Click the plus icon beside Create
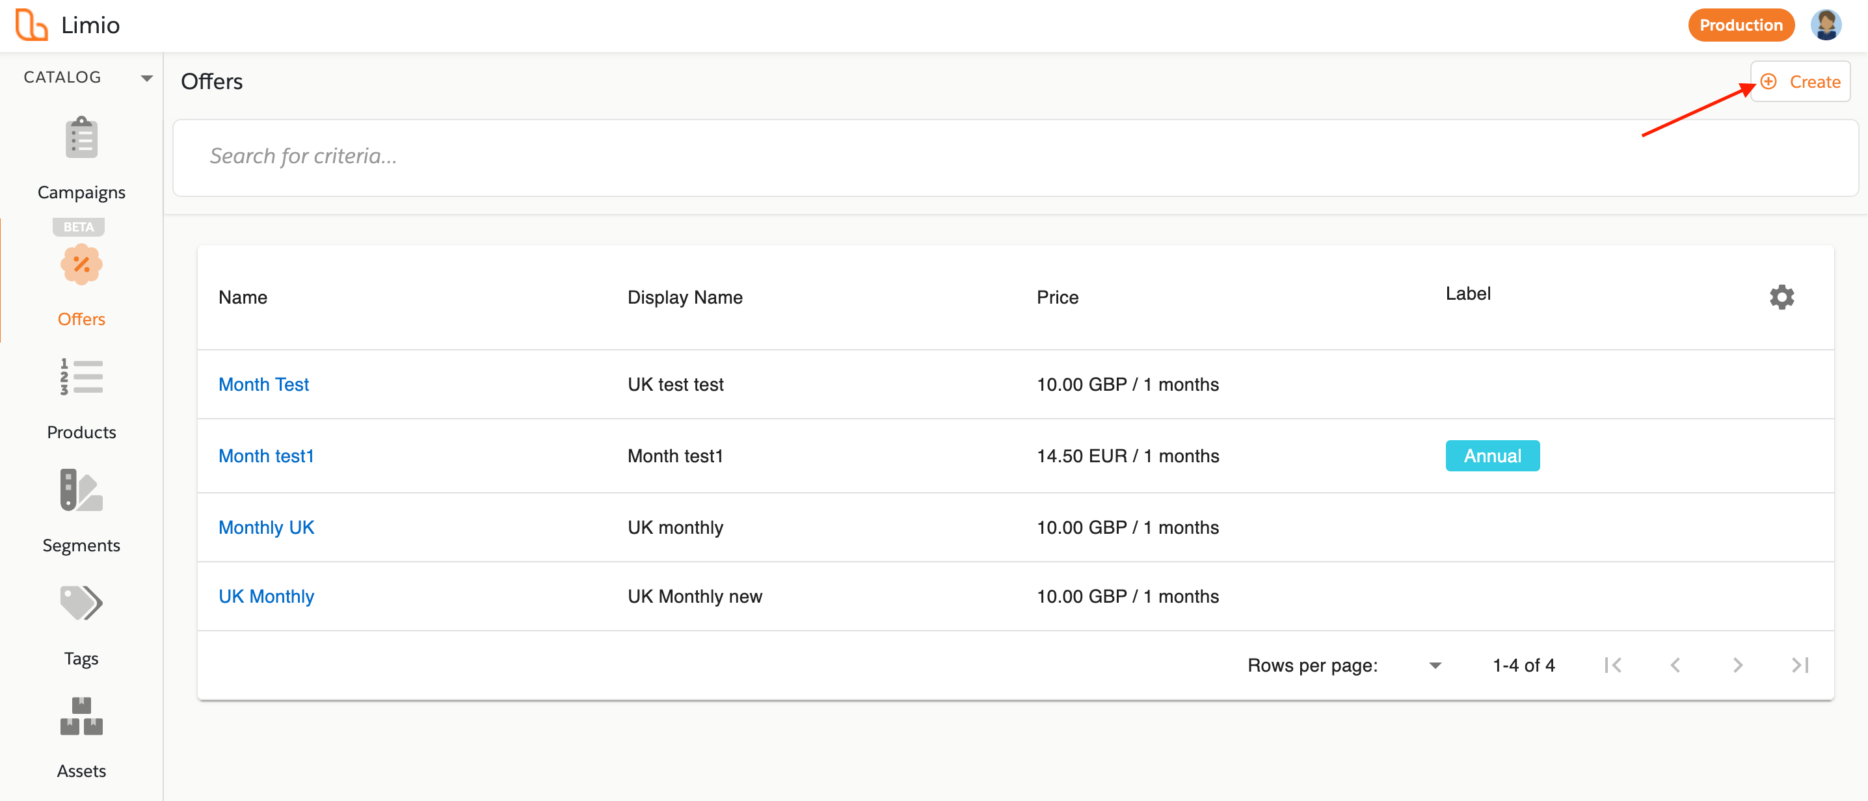This screenshot has height=801, width=1868. click(1768, 81)
